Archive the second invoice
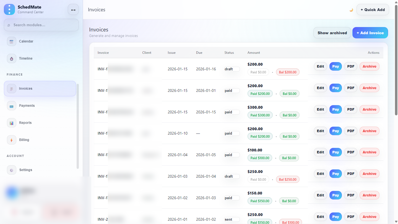The height and width of the screenshot is (224, 398). [x=369, y=88]
